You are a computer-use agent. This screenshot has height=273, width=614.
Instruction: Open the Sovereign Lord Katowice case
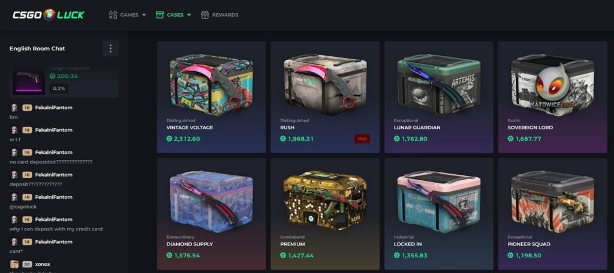tap(552, 97)
